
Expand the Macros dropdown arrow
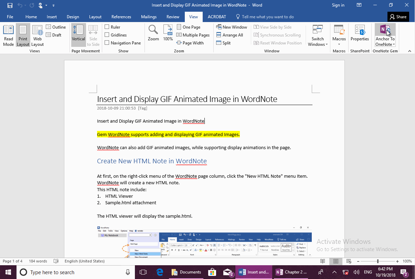pos(339,44)
